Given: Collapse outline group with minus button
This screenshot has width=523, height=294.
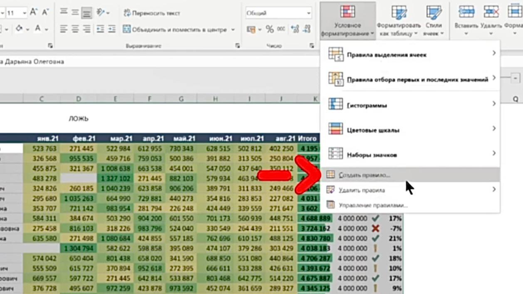Looking at the screenshot, I should (x=516, y=78).
